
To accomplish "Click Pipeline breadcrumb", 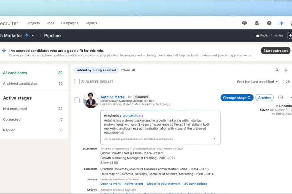I will 52,35.
